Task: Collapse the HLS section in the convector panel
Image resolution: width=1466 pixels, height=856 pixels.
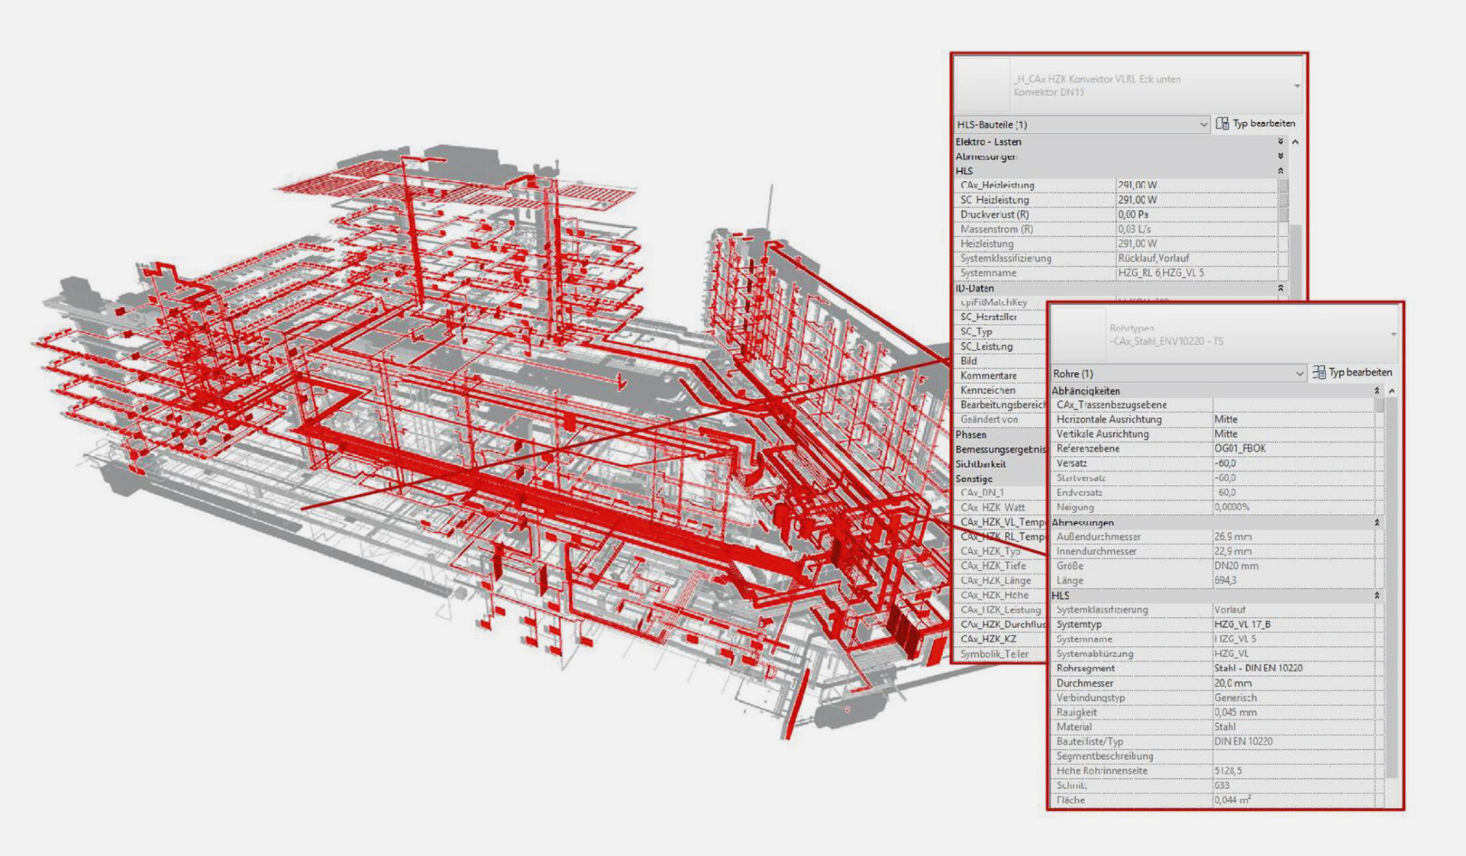Action: pyautogui.click(x=1280, y=171)
